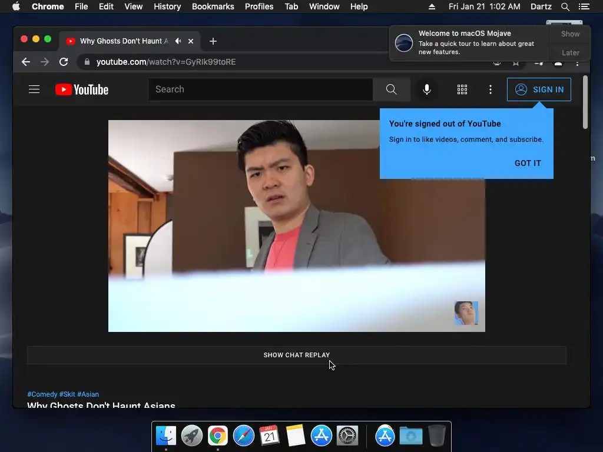Open the Profiles menu
This screenshot has width=603, height=452.
point(259,6)
